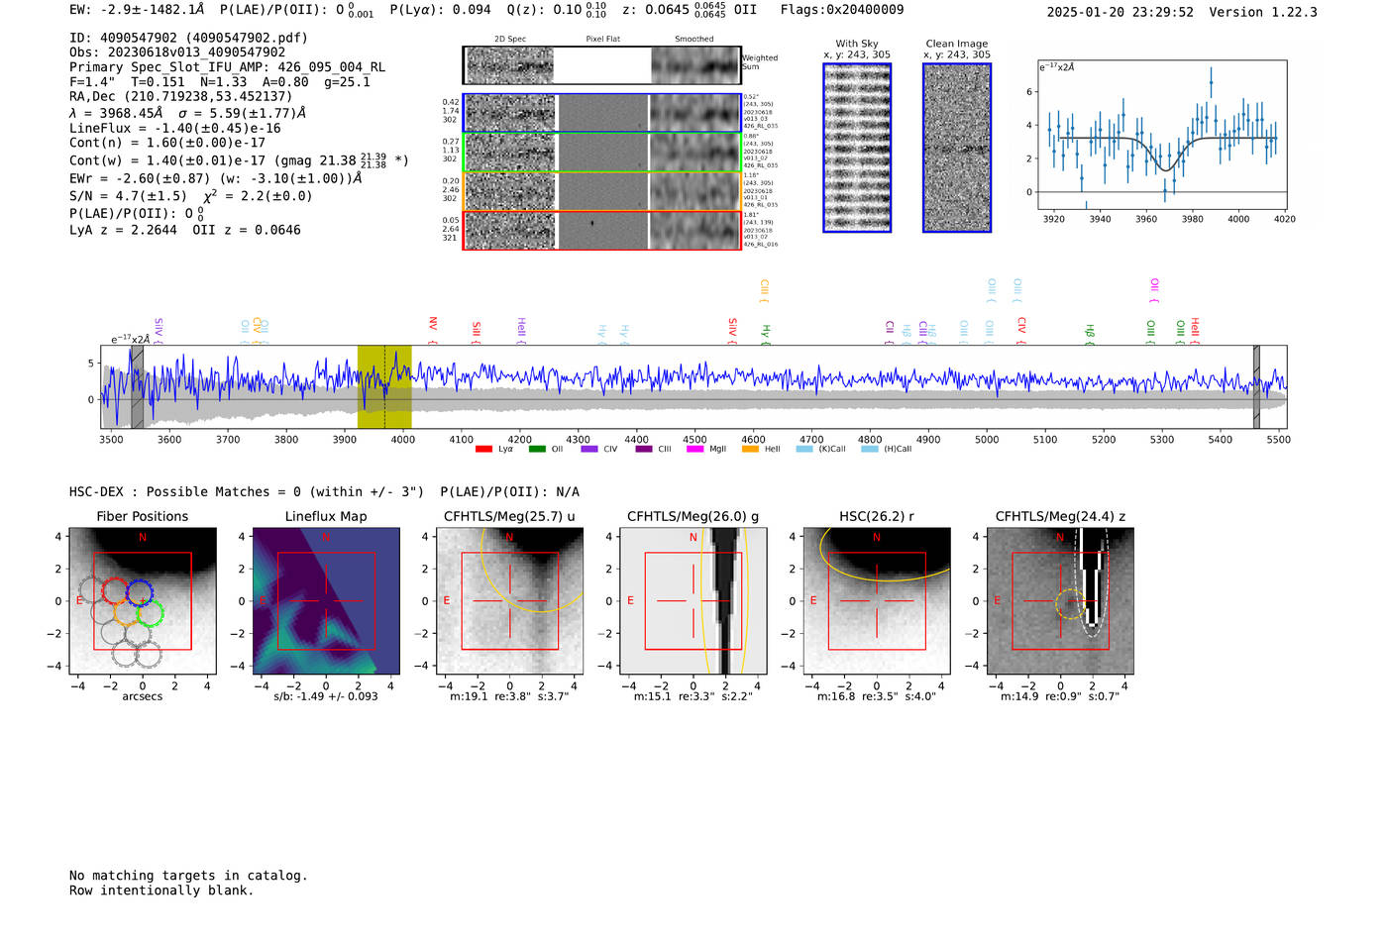Open the Lineflux Map image

[326, 601]
